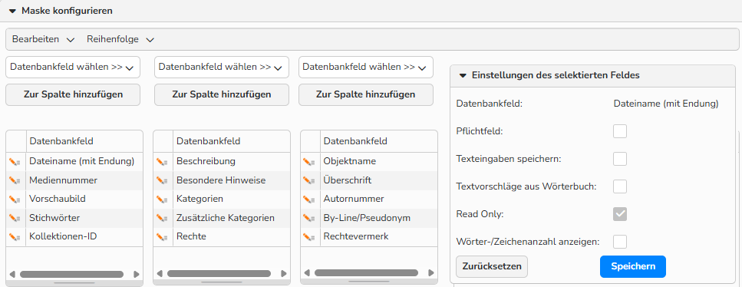Select the Stichwörter row
The height and width of the screenshot is (287, 742).
pos(74,219)
